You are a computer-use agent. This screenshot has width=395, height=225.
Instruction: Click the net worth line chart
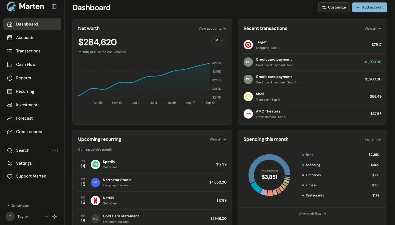(144, 80)
